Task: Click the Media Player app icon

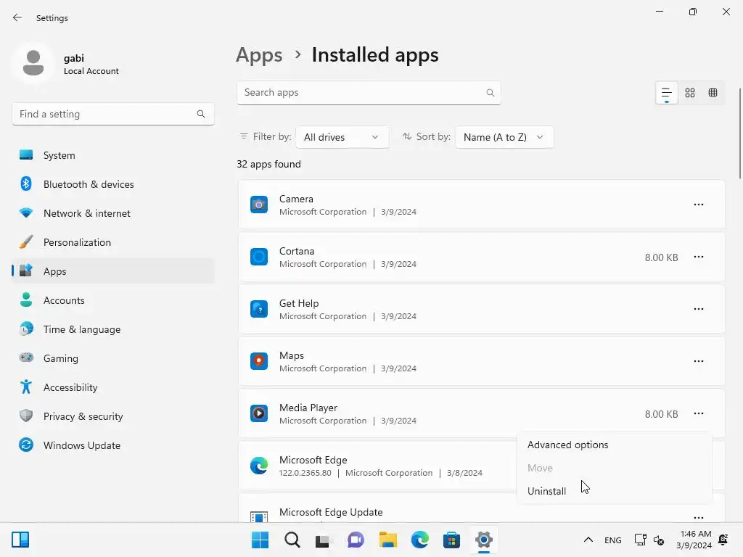Action: click(x=259, y=413)
